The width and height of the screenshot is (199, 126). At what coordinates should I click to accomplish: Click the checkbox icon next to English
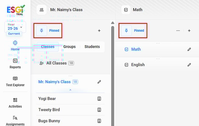[x=127, y=65]
